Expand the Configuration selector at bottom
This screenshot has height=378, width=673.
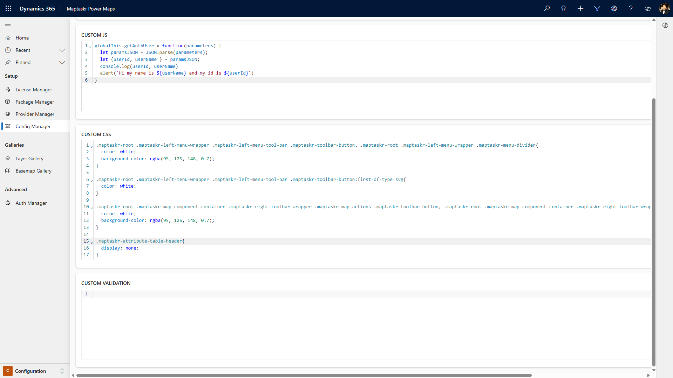[62, 371]
